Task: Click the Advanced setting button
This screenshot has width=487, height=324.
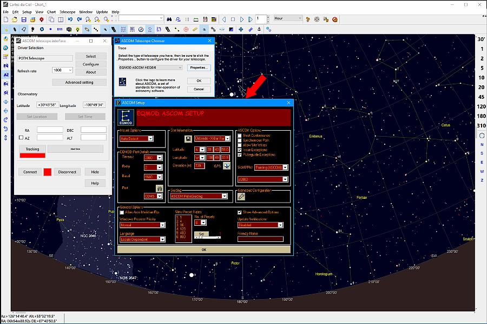Action: pyautogui.click(x=79, y=82)
